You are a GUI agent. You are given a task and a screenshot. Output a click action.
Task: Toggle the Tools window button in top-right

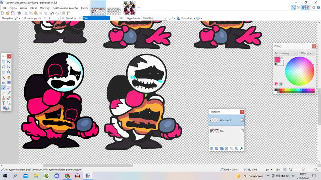(x=294, y=7)
